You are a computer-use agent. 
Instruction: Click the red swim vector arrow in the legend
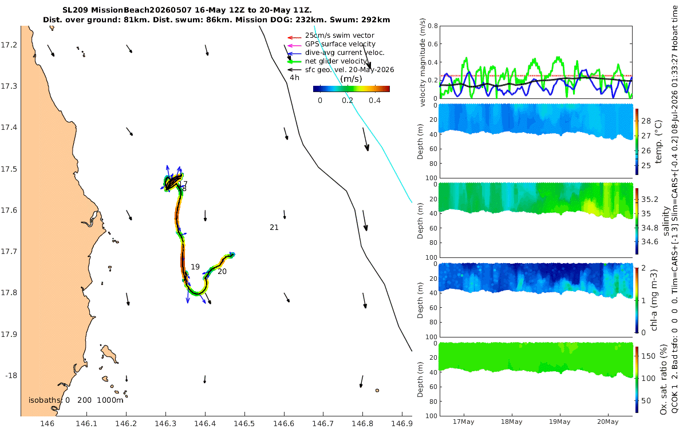coord(294,37)
